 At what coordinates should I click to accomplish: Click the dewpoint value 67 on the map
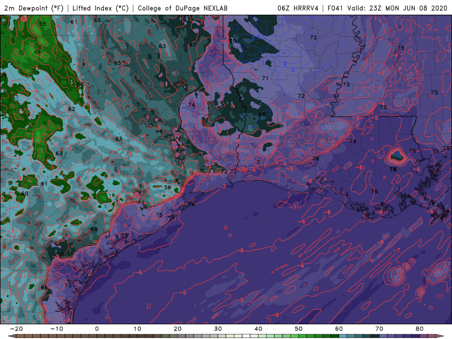pos(193,45)
